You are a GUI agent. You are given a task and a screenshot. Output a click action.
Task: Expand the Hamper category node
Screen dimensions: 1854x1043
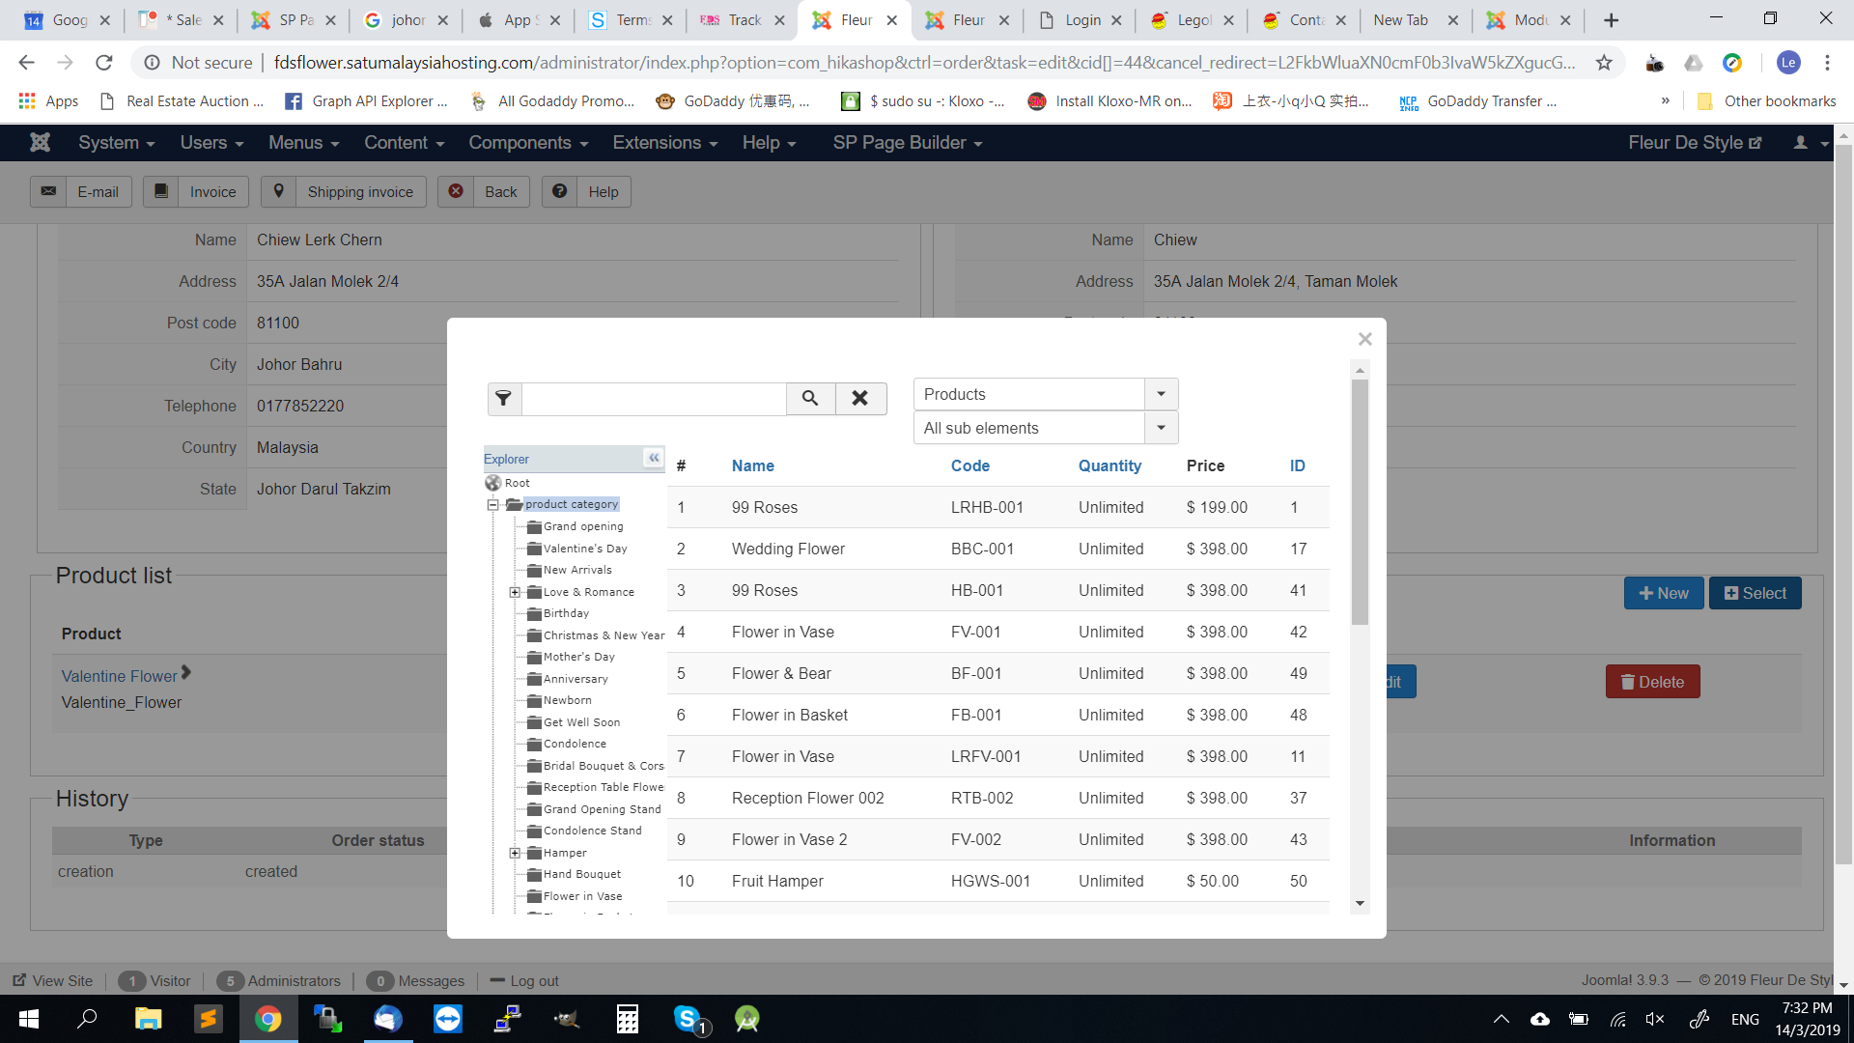[x=515, y=853]
